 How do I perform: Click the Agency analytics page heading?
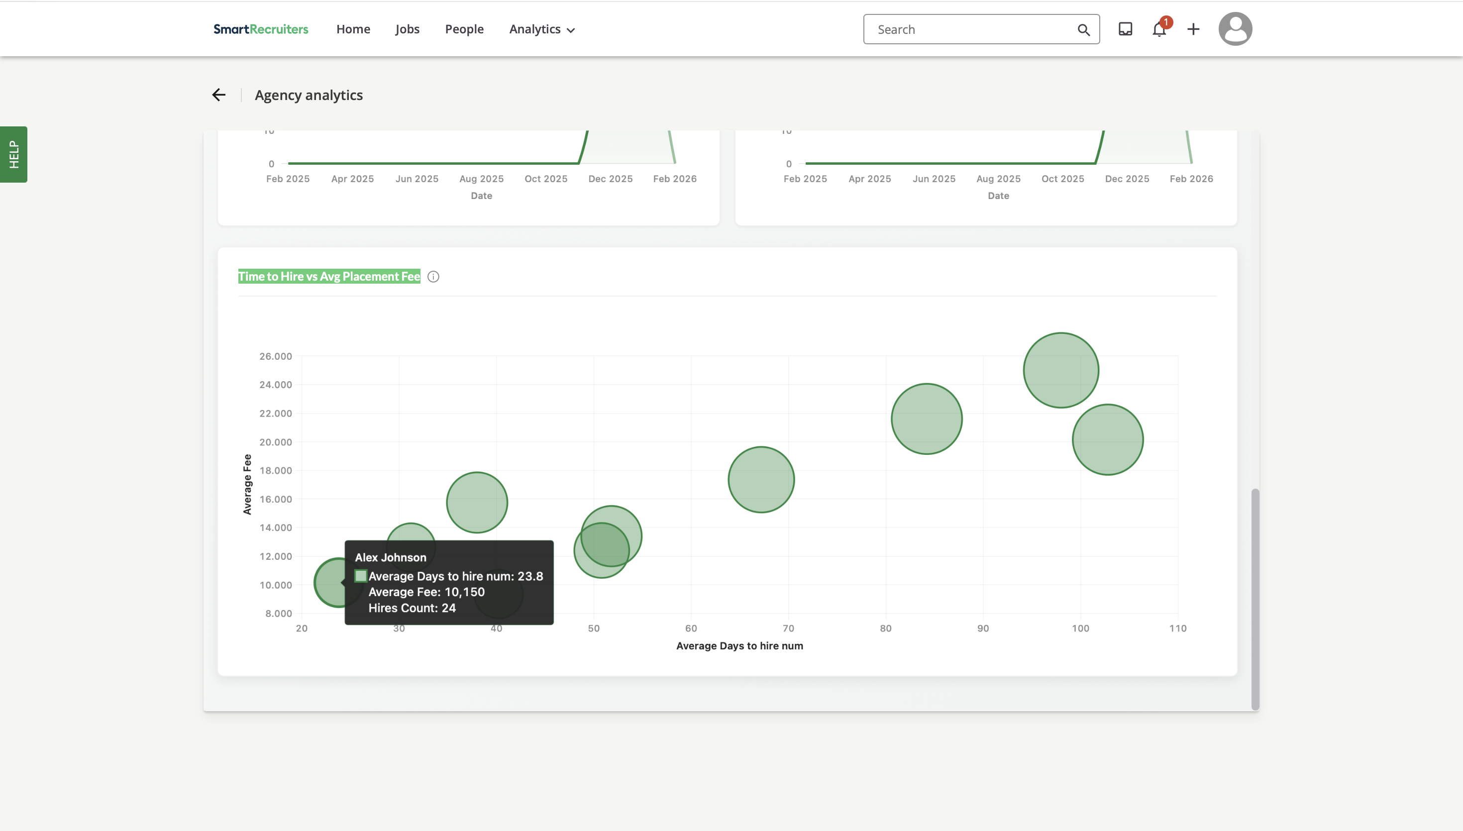309,95
